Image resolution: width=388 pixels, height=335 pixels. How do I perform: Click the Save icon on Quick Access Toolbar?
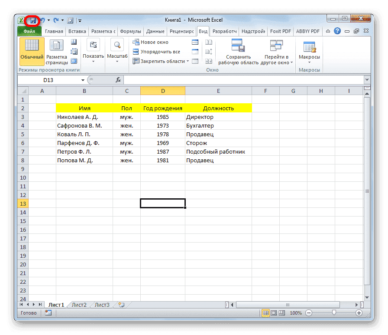pos(32,20)
